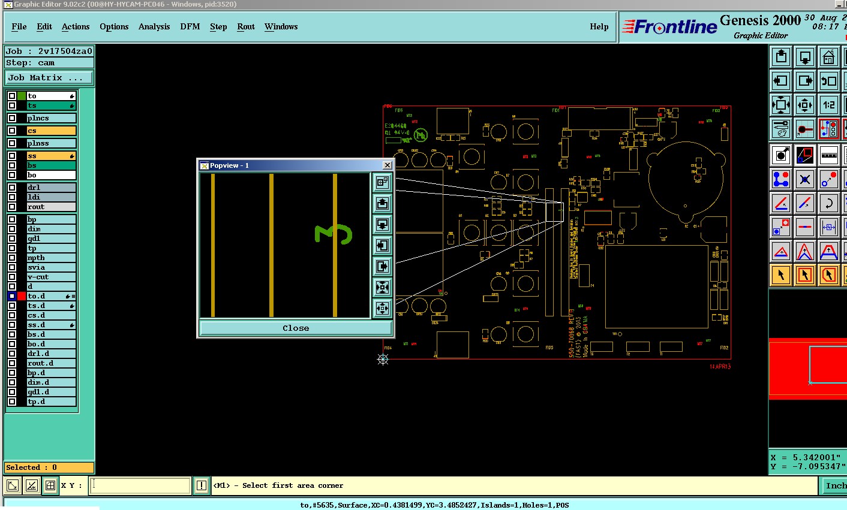
Task: Click the pan right icon in right toolbar
Action: tap(805, 81)
